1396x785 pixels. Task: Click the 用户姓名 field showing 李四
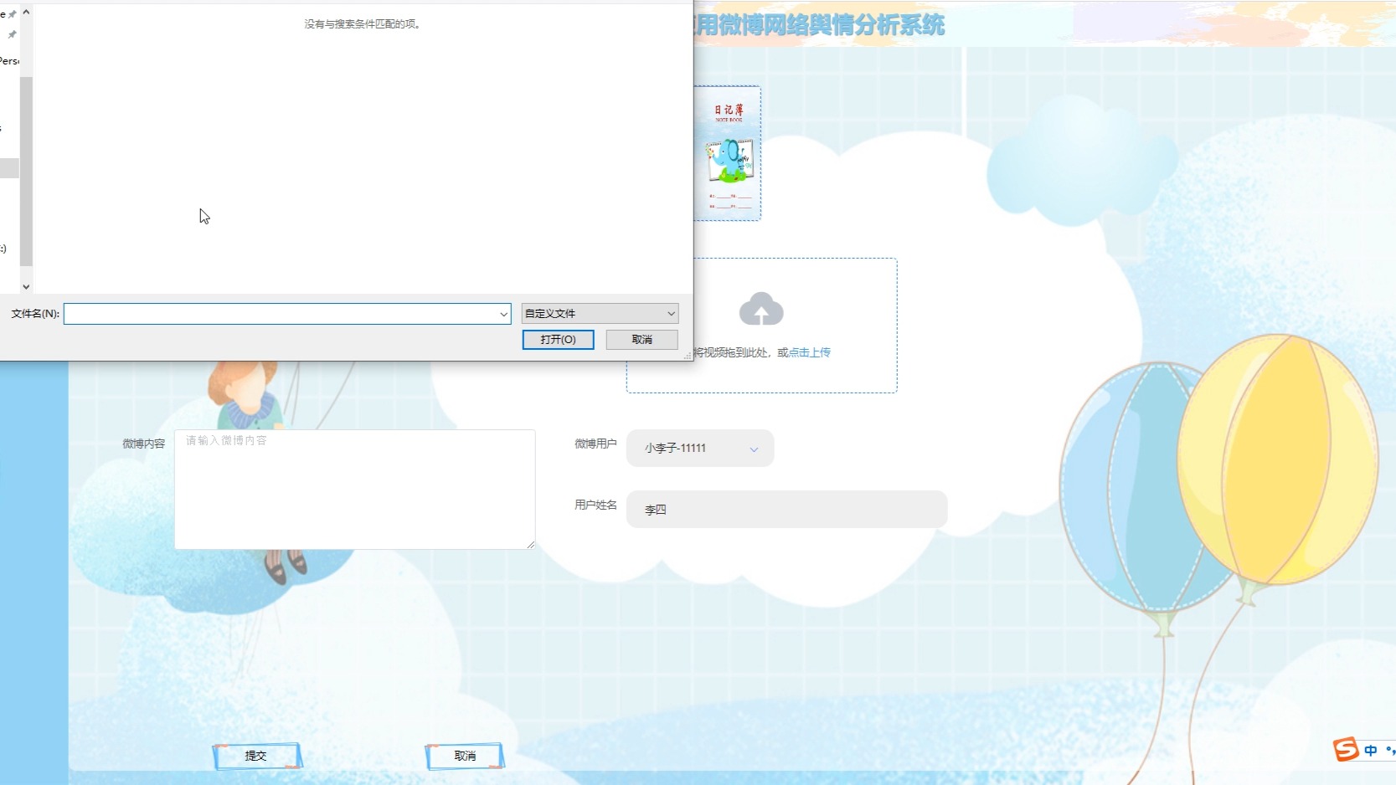tap(786, 509)
